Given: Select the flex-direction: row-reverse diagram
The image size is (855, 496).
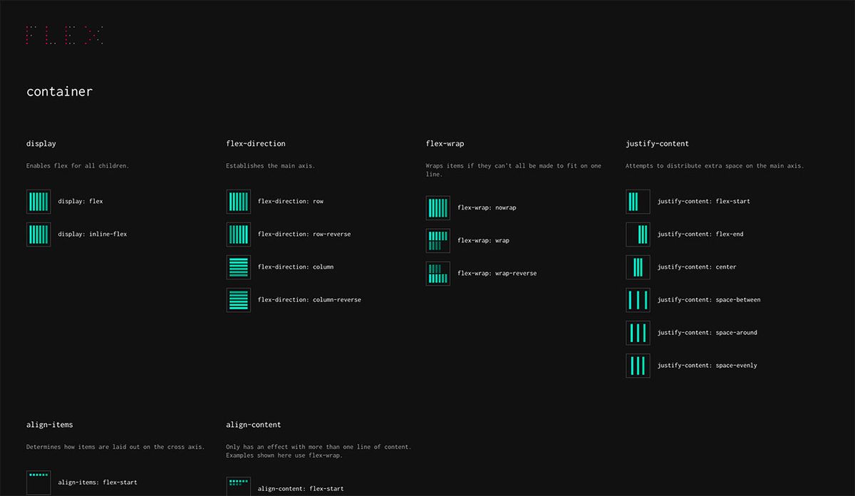Looking at the screenshot, I should [x=239, y=234].
